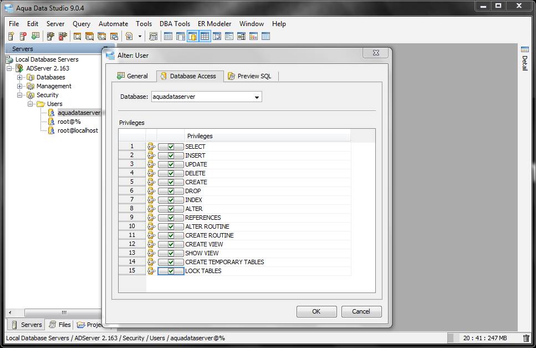Viewport: 536px width, 348px height.
Task: Uncheck the UPDATE privilege checkbox
Action: click(x=171, y=165)
